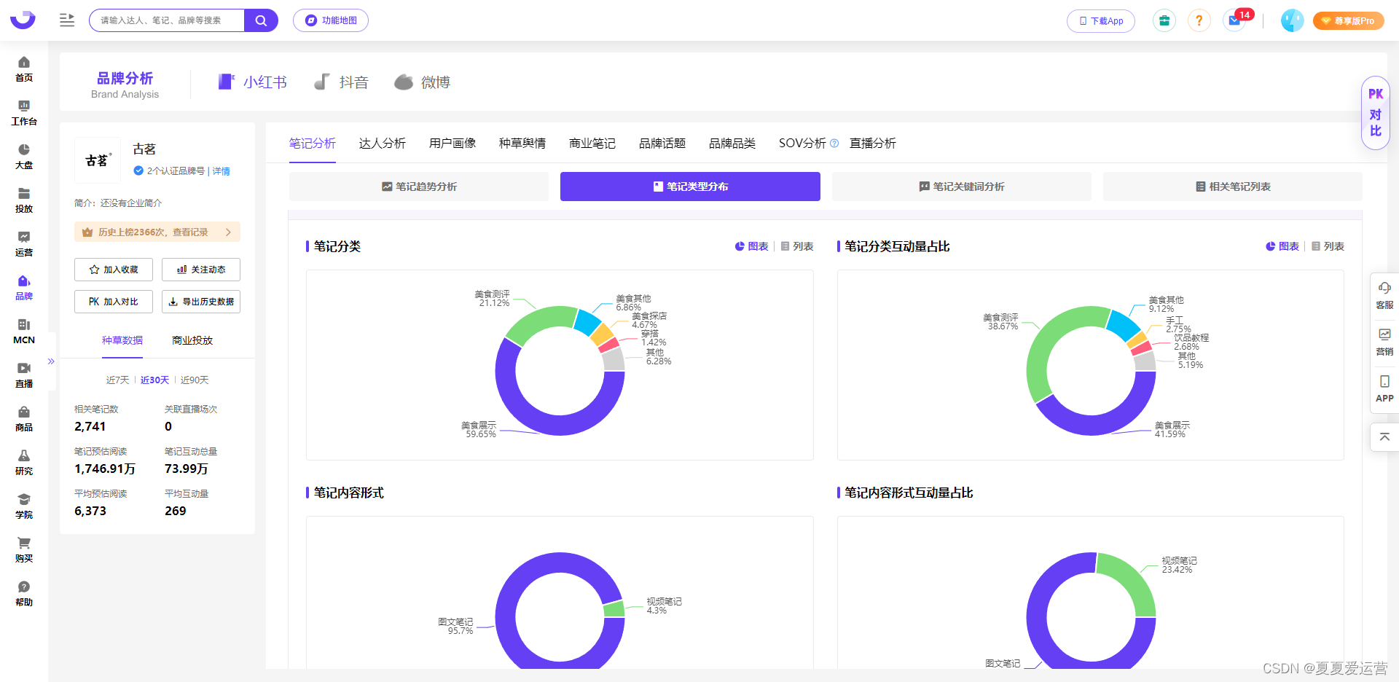Open the 用户画像 tab

tap(452, 144)
